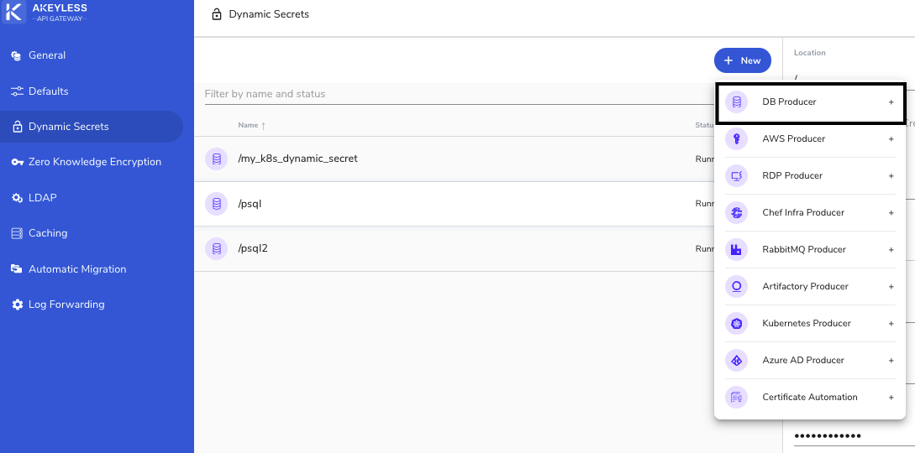Image resolution: width=915 pixels, height=453 pixels.
Task: Click plus sign next to Chef Infra Producer
Action: click(891, 213)
